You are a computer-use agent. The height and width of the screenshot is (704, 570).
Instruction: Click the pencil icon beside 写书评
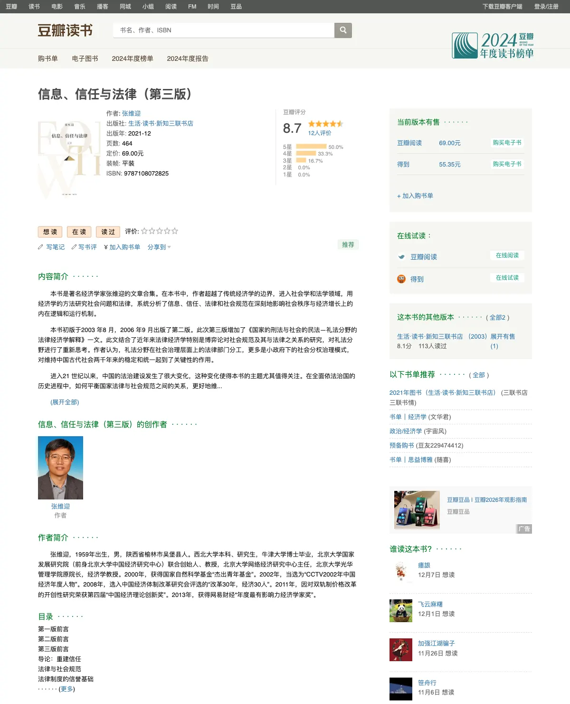(x=74, y=247)
